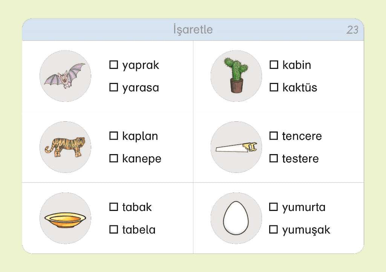Viewport: 386px width, 272px height.
Task: Mark the tencere checkbox
Action: [274, 136]
